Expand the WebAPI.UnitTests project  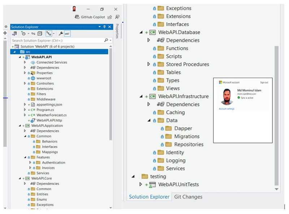point(141,184)
